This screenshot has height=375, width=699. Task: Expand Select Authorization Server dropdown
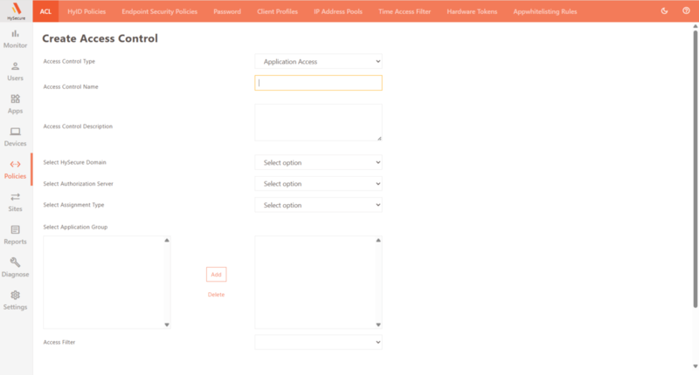318,184
